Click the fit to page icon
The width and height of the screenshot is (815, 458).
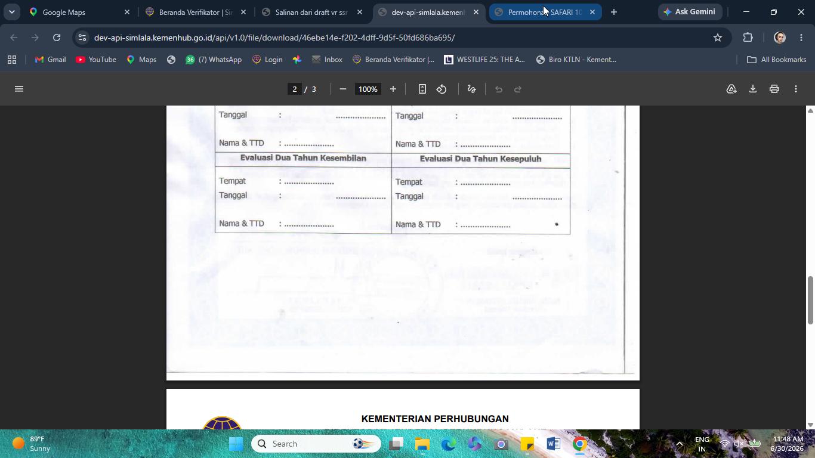(x=422, y=89)
